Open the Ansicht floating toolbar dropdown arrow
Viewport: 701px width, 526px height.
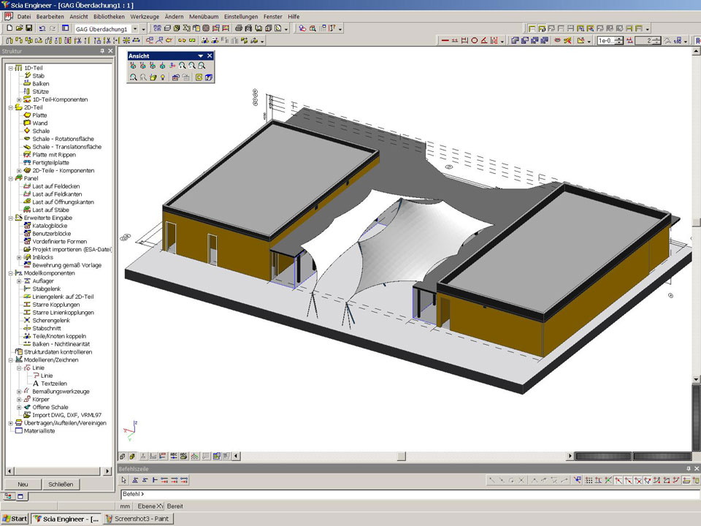200,56
